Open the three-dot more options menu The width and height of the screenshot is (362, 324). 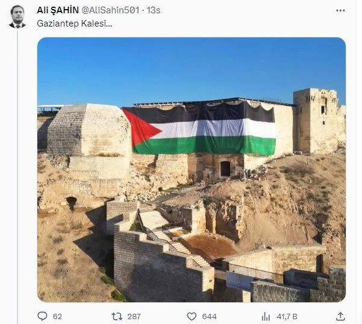[340, 10]
